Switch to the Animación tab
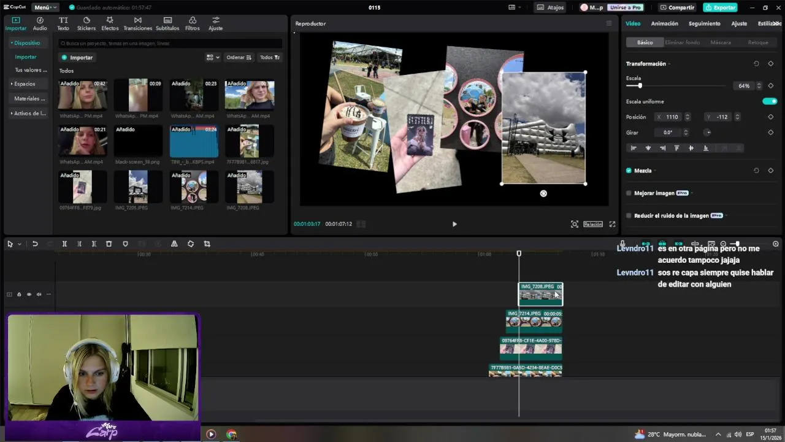785x442 pixels. 664,23
